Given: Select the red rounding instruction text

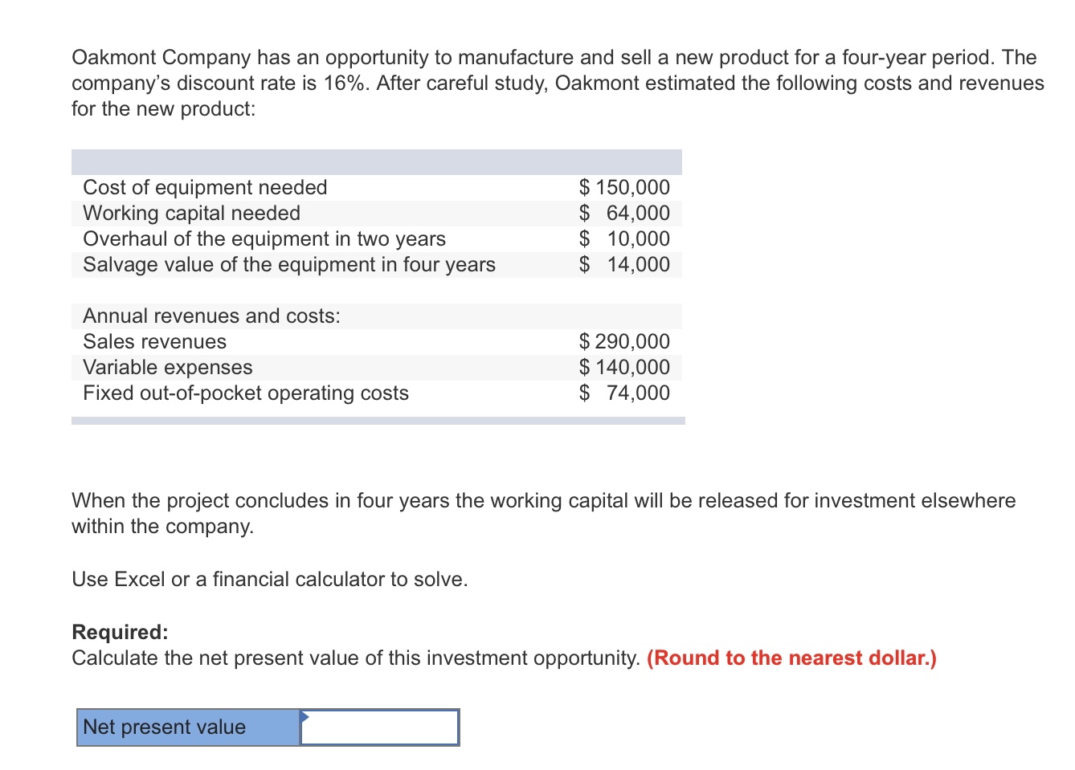Looking at the screenshot, I should coord(791,658).
